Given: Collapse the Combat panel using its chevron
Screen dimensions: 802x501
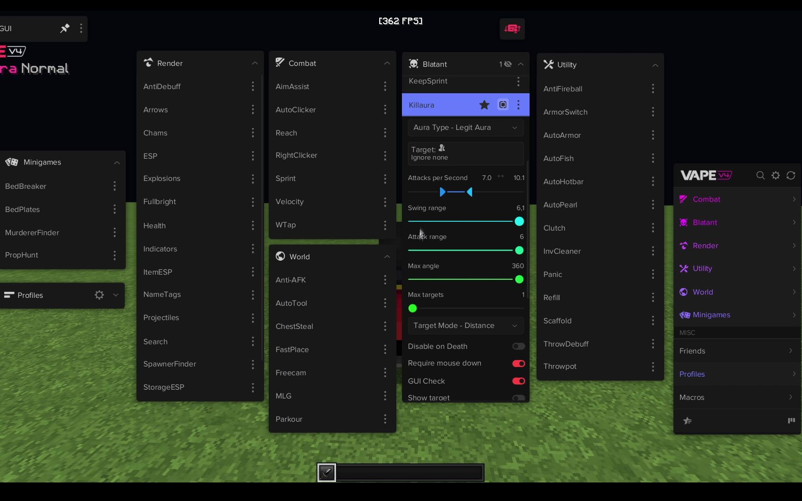Looking at the screenshot, I should point(387,63).
